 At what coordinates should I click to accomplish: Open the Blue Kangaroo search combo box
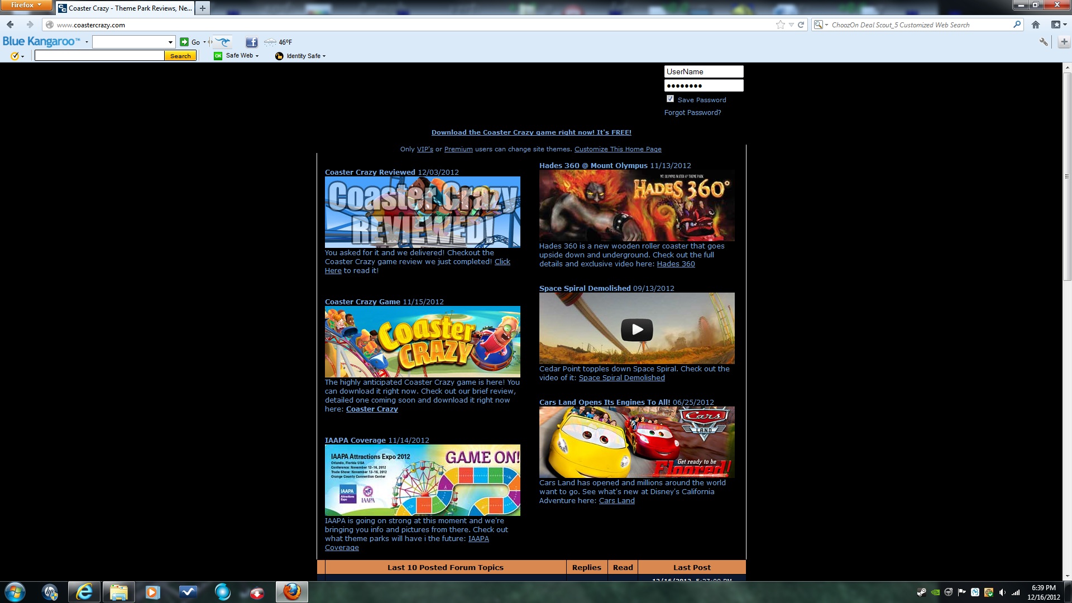(134, 42)
